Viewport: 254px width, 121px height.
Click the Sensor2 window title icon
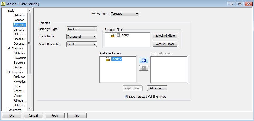click(3, 4)
